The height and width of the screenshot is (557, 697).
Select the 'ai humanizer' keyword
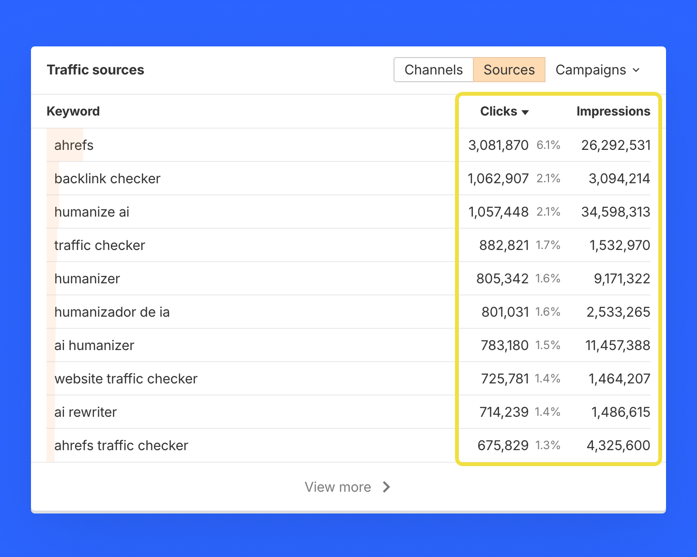pyautogui.click(x=94, y=345)
